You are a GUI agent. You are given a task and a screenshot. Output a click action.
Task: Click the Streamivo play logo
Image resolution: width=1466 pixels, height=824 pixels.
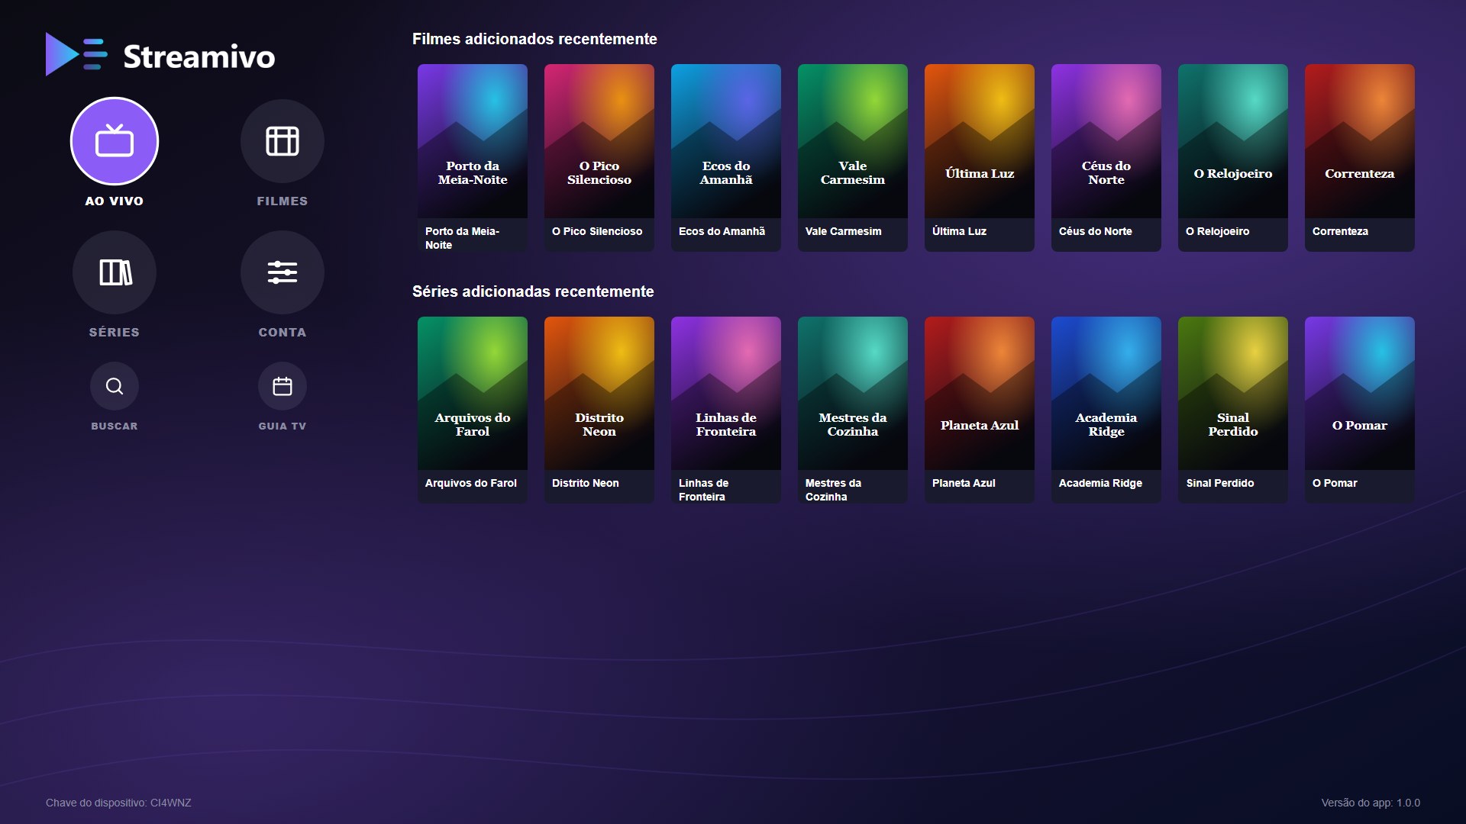click(x=76, y=55)
